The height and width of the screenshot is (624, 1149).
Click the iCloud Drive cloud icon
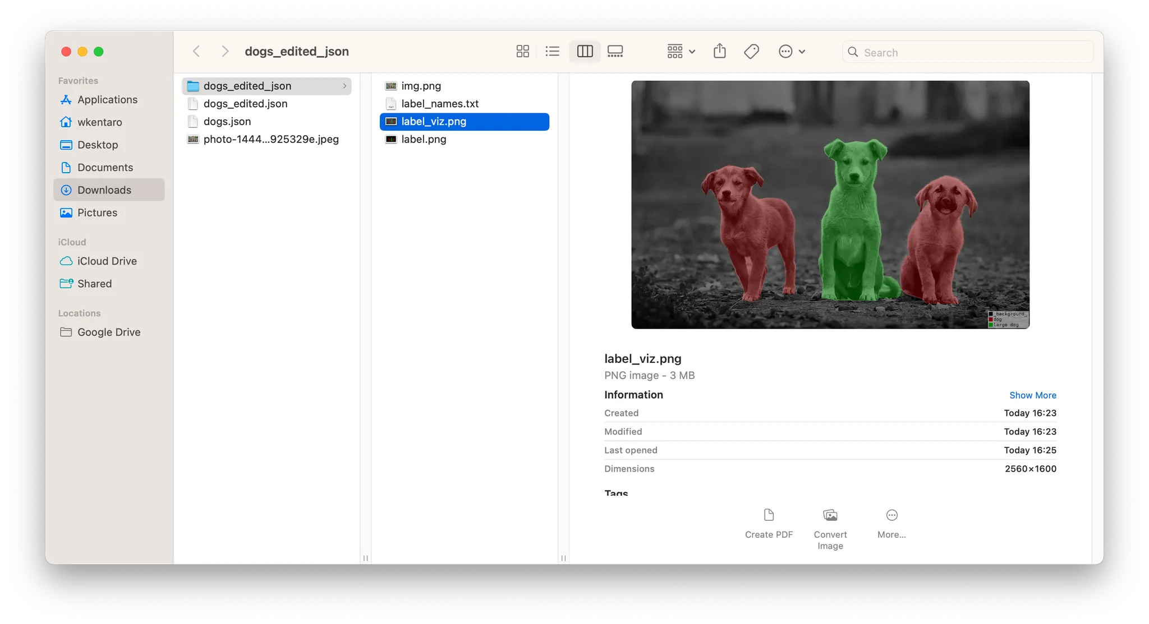[66, 261]
